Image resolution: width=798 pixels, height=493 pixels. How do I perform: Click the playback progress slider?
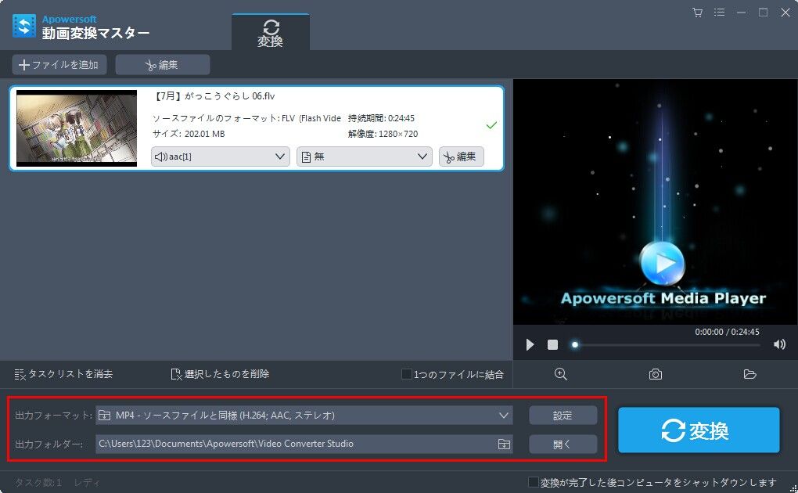point(575,344)
